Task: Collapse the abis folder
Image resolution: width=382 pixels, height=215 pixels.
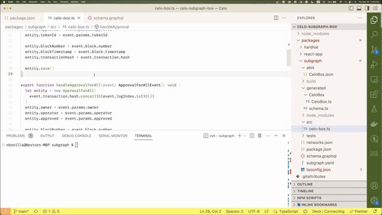Action: (x=329, y=67)
